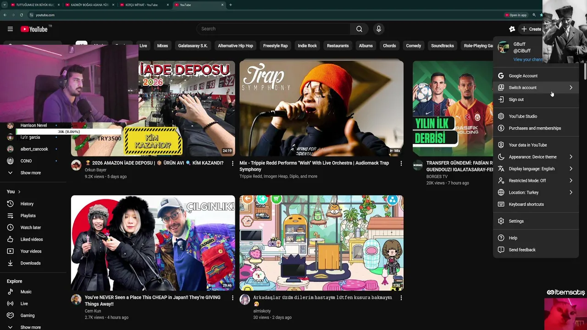This screenshot has height=330, width=587.
Task: Click Your data in YouTube icon
Action: tap(501, 145)
